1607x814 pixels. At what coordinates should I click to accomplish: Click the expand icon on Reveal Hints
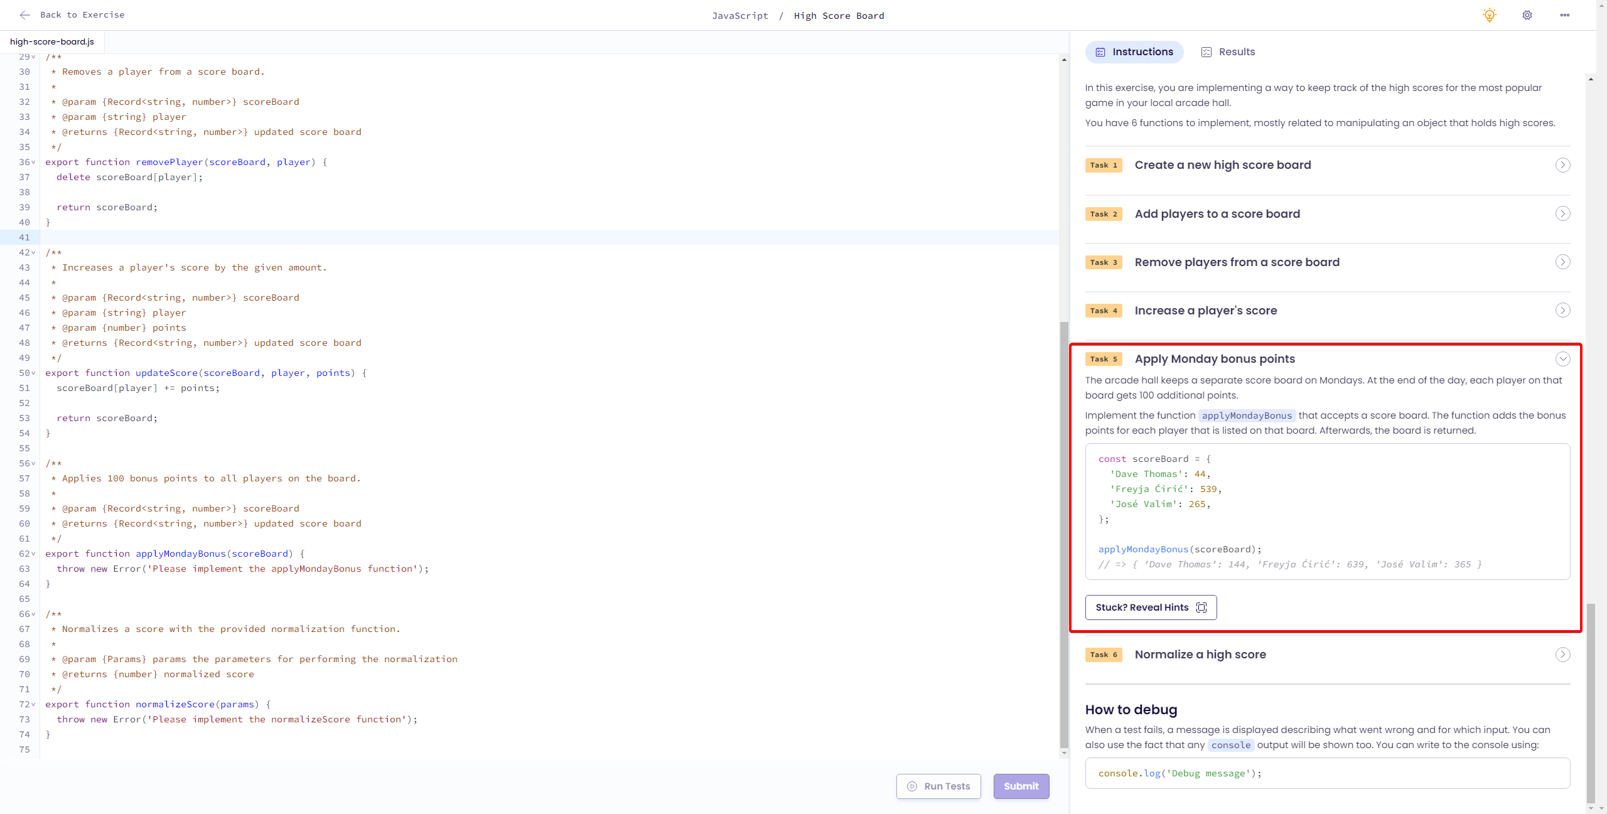1201,608
